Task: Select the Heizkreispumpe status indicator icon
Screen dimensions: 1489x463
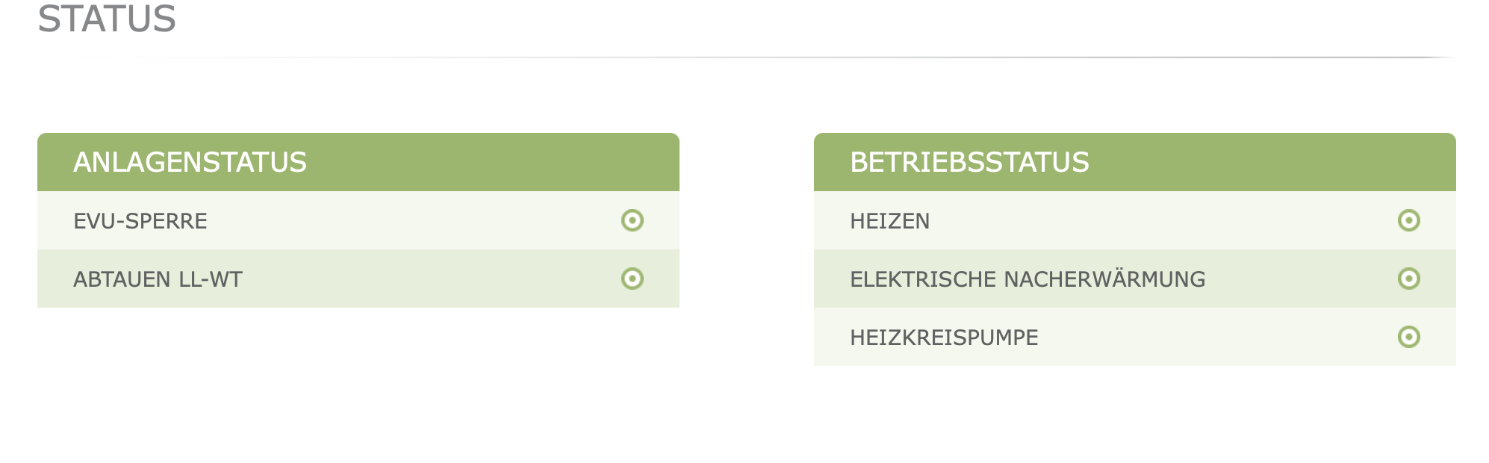Action: (x=1408, y=337)
